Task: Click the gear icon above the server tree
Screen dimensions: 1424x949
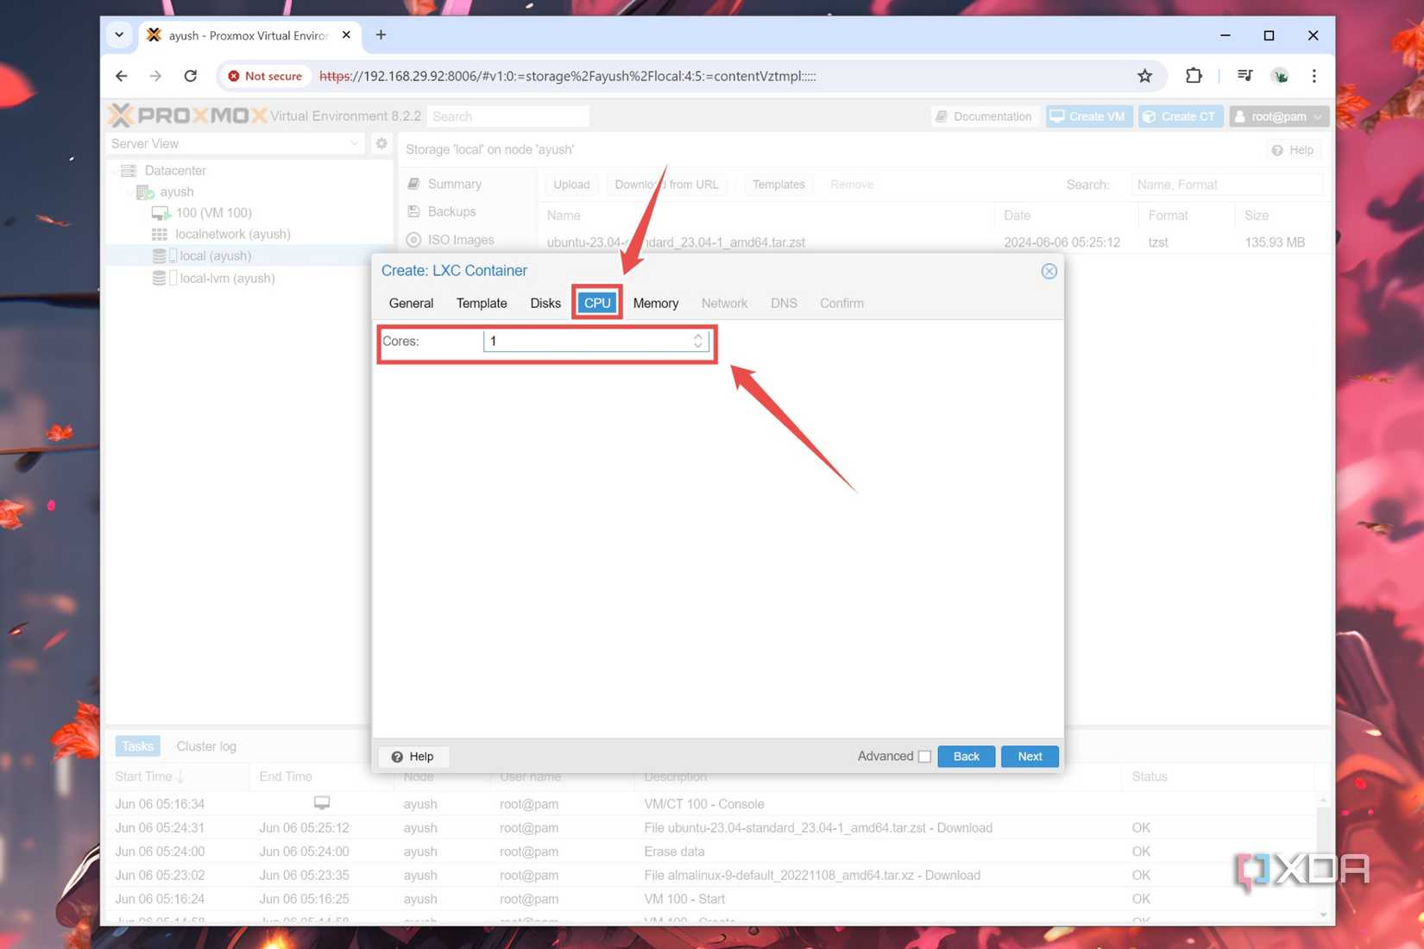Action: [381, 143]
